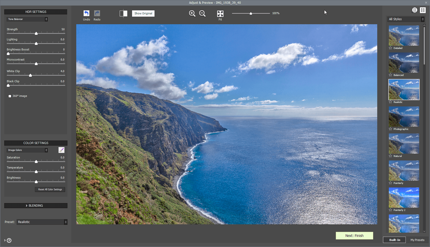
Task: Open the Preset Realistic dropdown
Action: coord(42,222)
